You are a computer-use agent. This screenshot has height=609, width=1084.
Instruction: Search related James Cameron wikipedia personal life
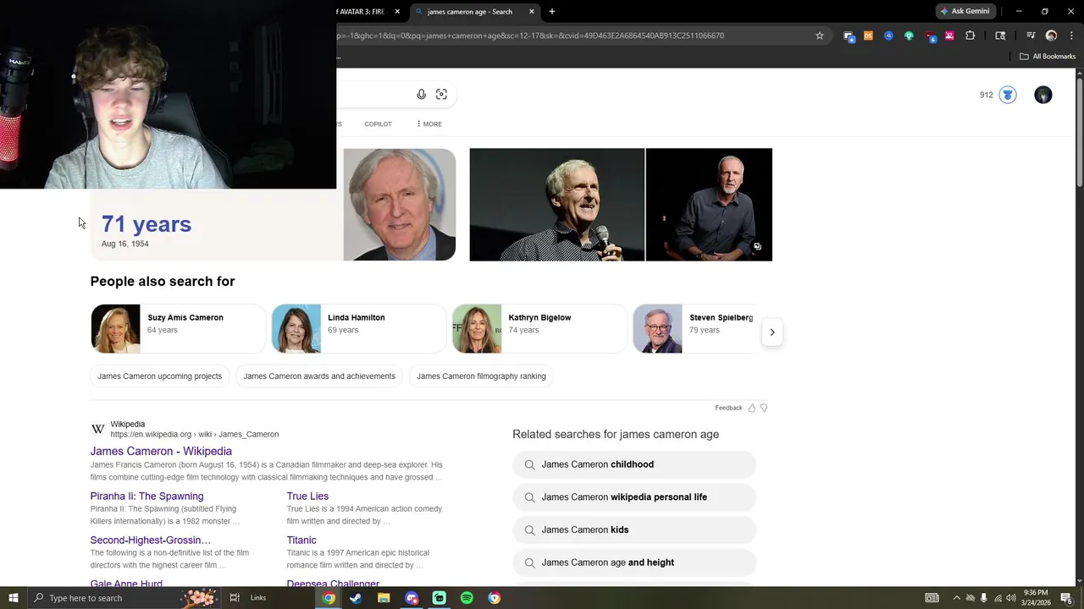click(634, 497)
